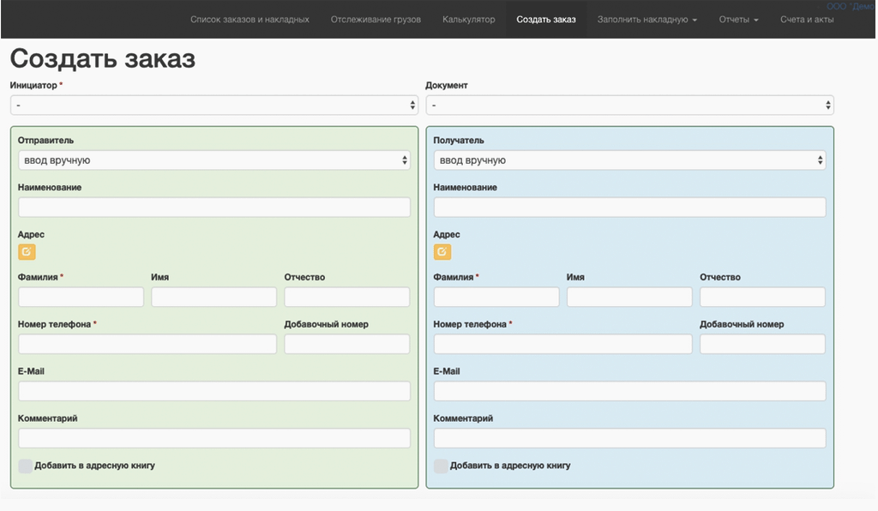Open the Отправитель 'ввод вручную' dropdown

(x=213, y=160)
